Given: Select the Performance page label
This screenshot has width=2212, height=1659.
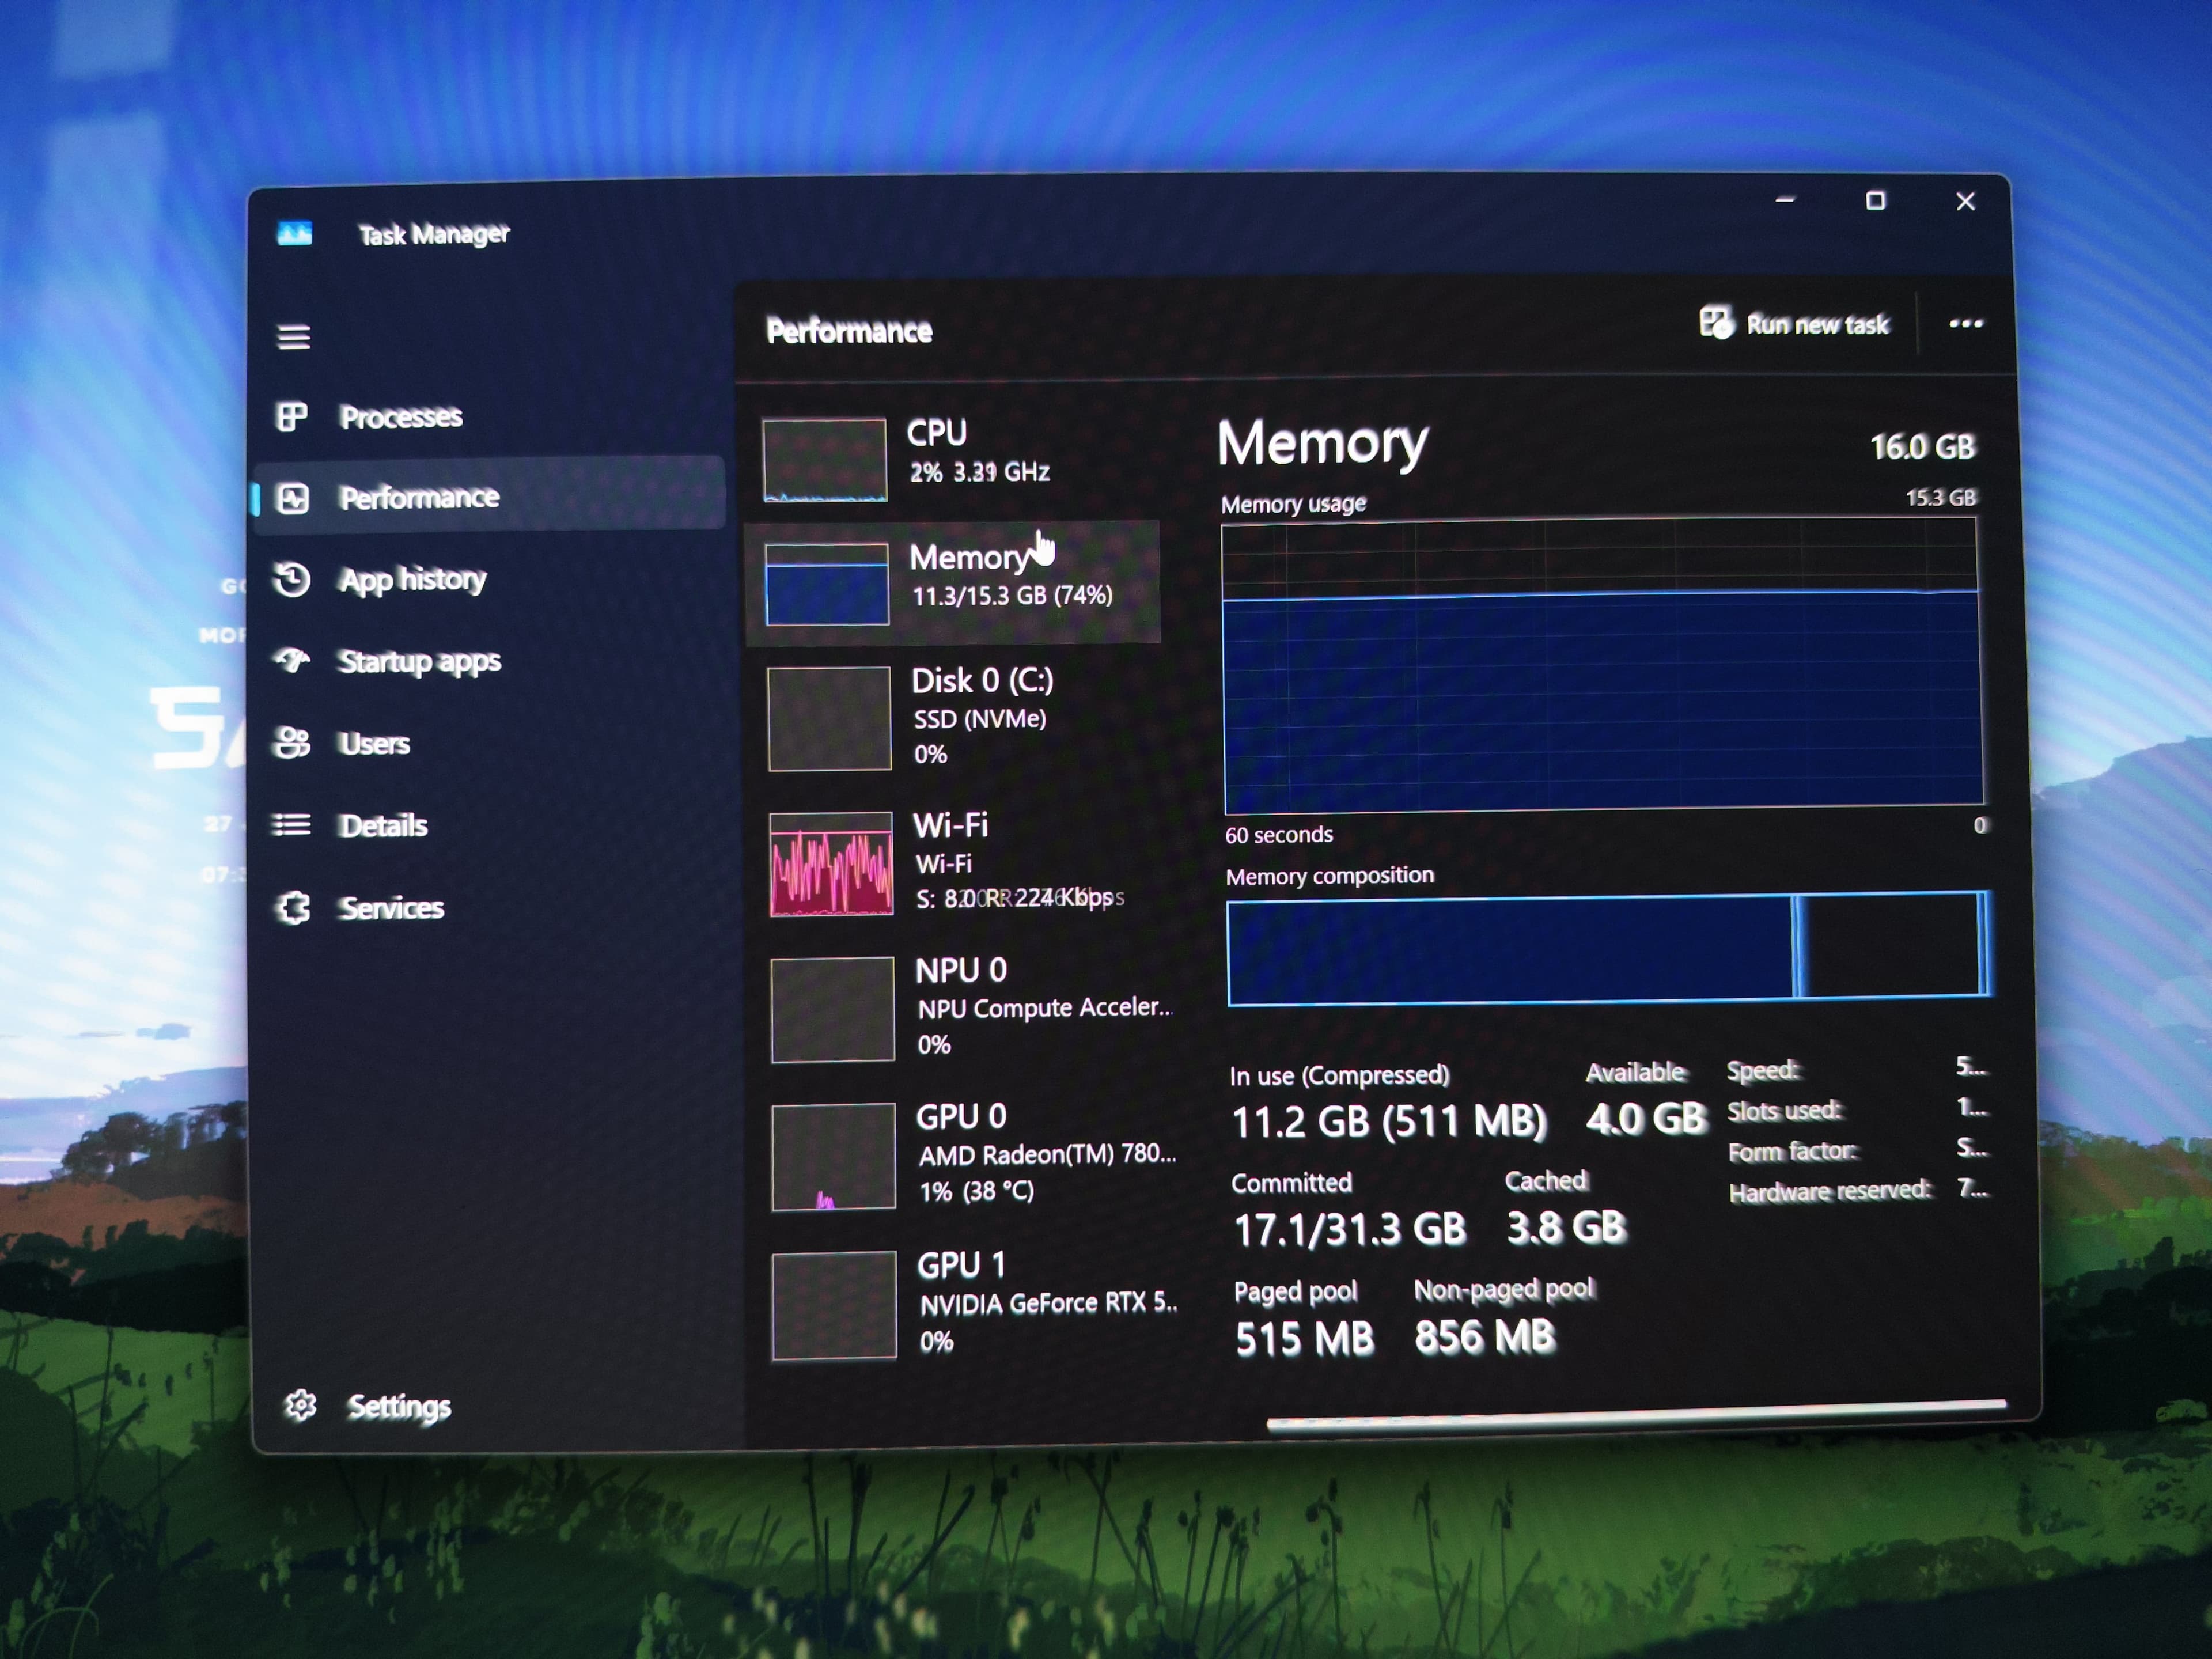Looking at the screenshot, I should [419, 498].
